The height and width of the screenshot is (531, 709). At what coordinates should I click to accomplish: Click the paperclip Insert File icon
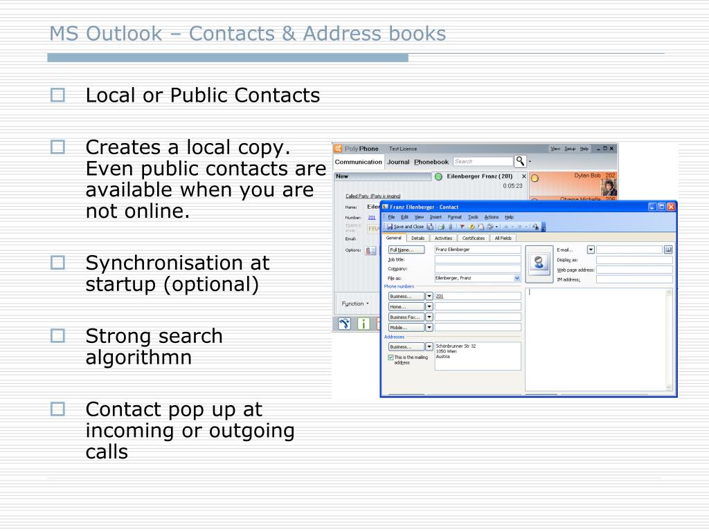click(x=451, y=227)
